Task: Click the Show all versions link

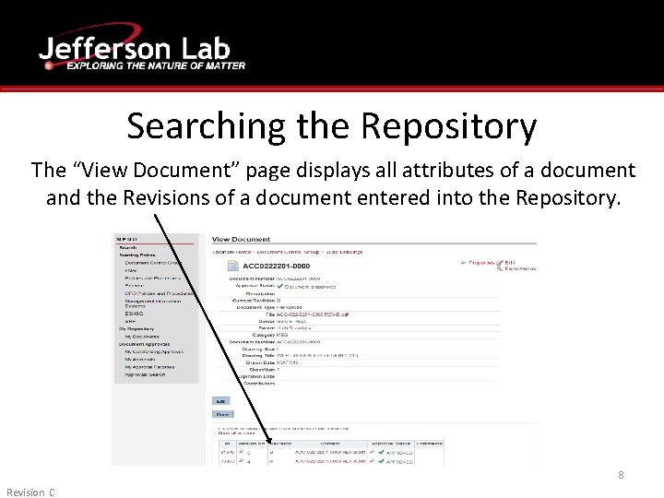Action: tap(237, 433)
